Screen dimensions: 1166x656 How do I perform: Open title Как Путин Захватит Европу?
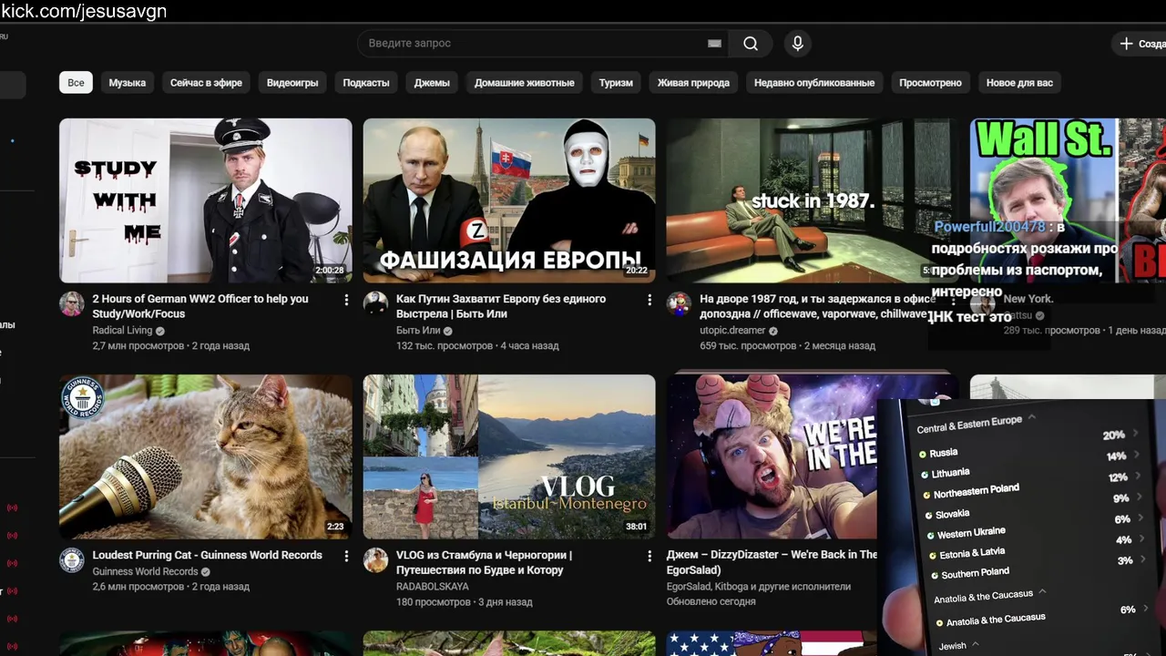tap(501, 306)
